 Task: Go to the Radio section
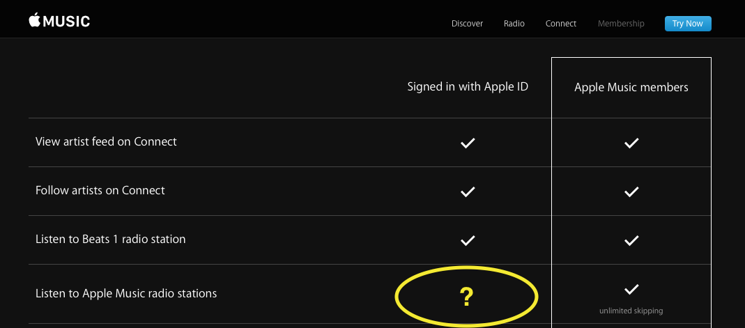pyautogui.click(x=514, y=23)
